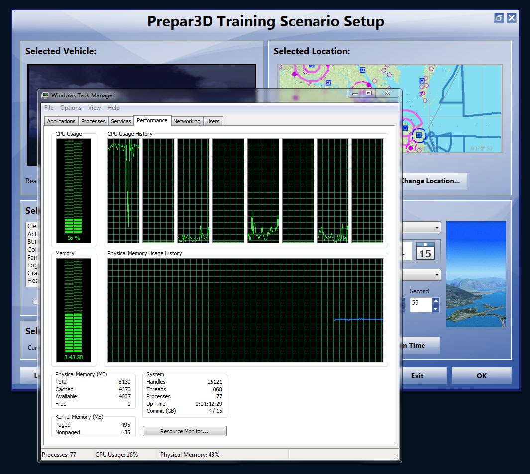
Task: Click the Handles value 25121
Action: pyautogui.click(x=215, y=382)
